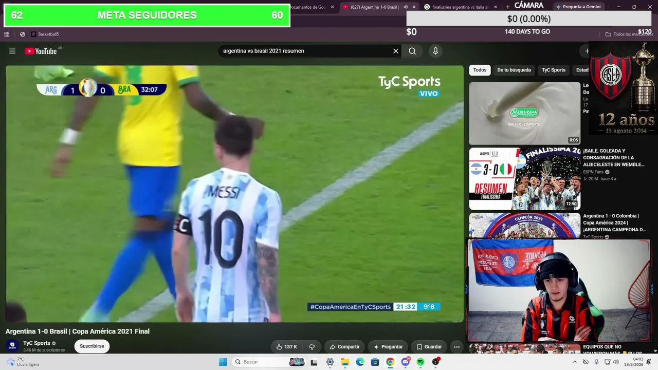Open File Explorer from the taskbar

point(345,362)
